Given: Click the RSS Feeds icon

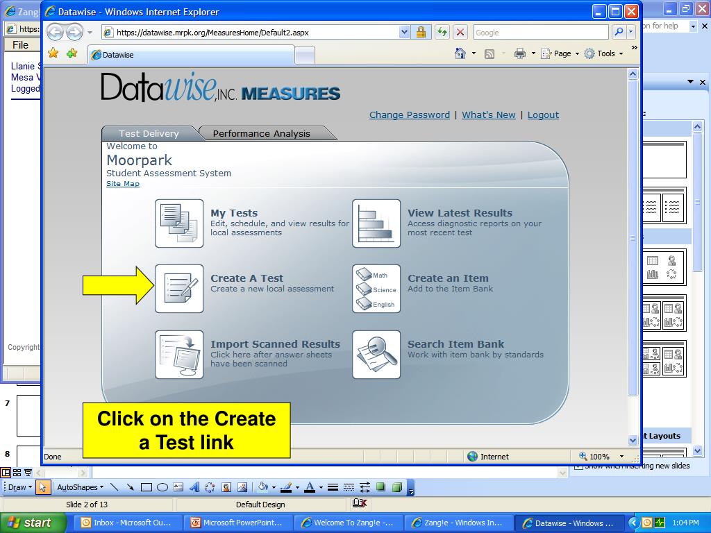Looking at the screenshot, I should pos(490,54).
